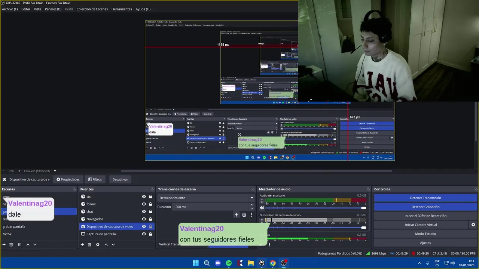Image resolution: width=479 pixels, height=269 pixels.
Task: Open source properties gear in the Fuentes toolbar
Action: pyautogui.click(x=98, y=245)
